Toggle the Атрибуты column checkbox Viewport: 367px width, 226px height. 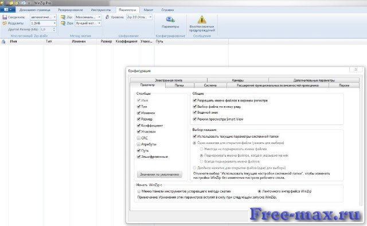[139, 145]
